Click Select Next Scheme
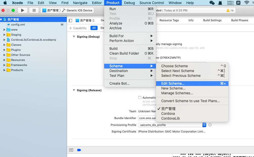 (x=192, y=71)
